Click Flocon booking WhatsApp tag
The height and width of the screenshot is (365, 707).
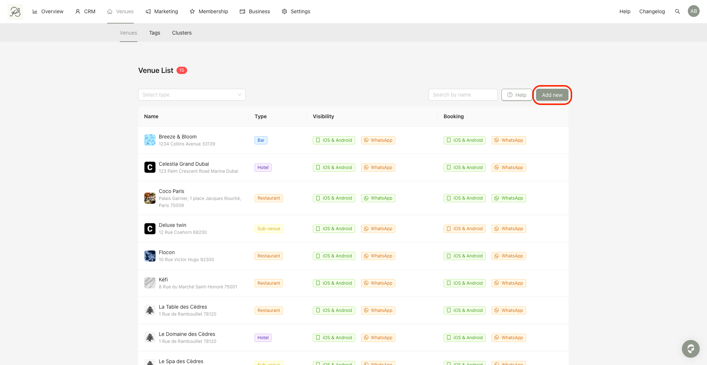pos(508,256)
